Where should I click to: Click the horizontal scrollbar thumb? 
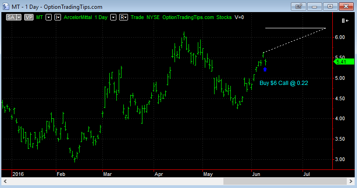point(285,181)
